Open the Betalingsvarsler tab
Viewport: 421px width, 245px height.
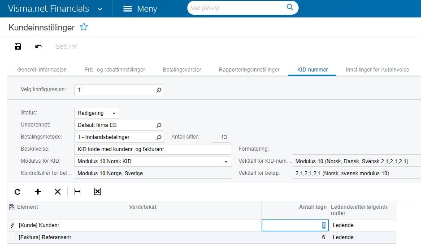tap(182, 70)
